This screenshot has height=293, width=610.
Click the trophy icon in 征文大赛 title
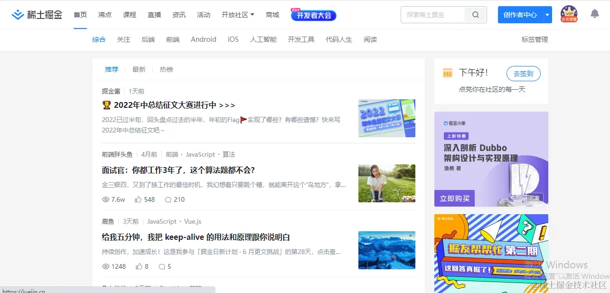(106, 105)
